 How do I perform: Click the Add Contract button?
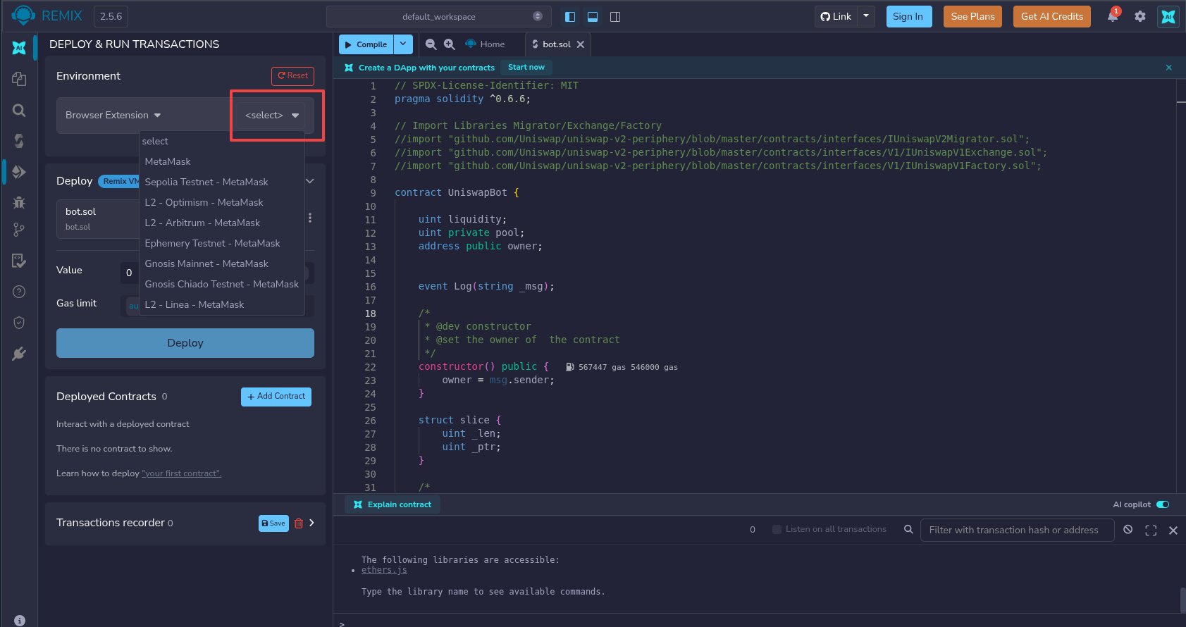tap(276, 397)
